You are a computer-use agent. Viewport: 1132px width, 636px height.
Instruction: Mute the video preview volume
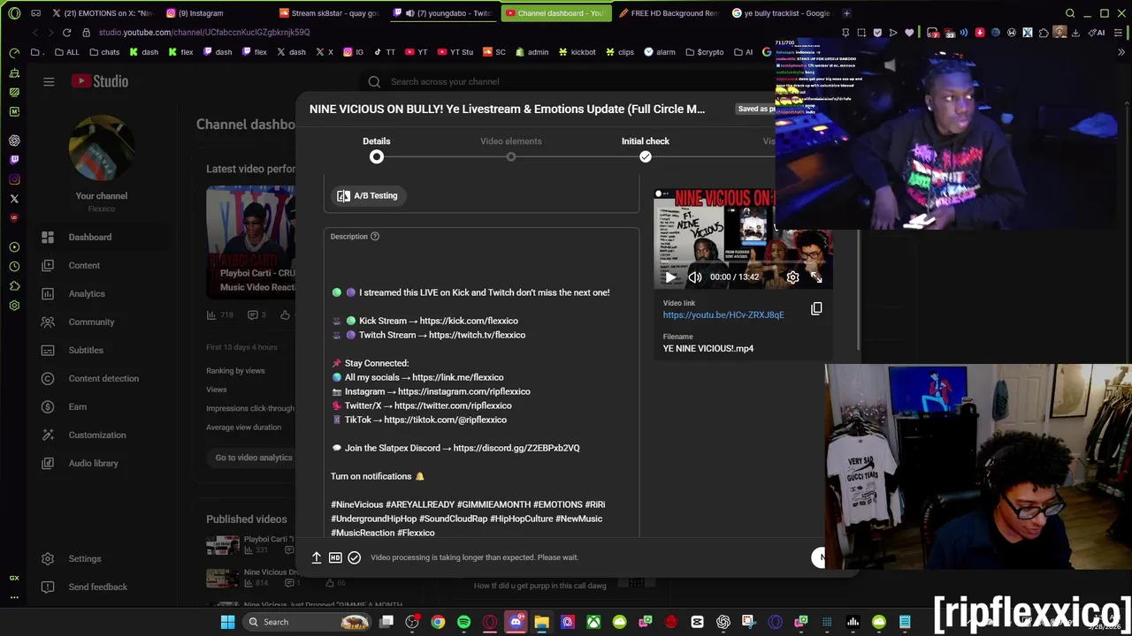coord(695,276)
